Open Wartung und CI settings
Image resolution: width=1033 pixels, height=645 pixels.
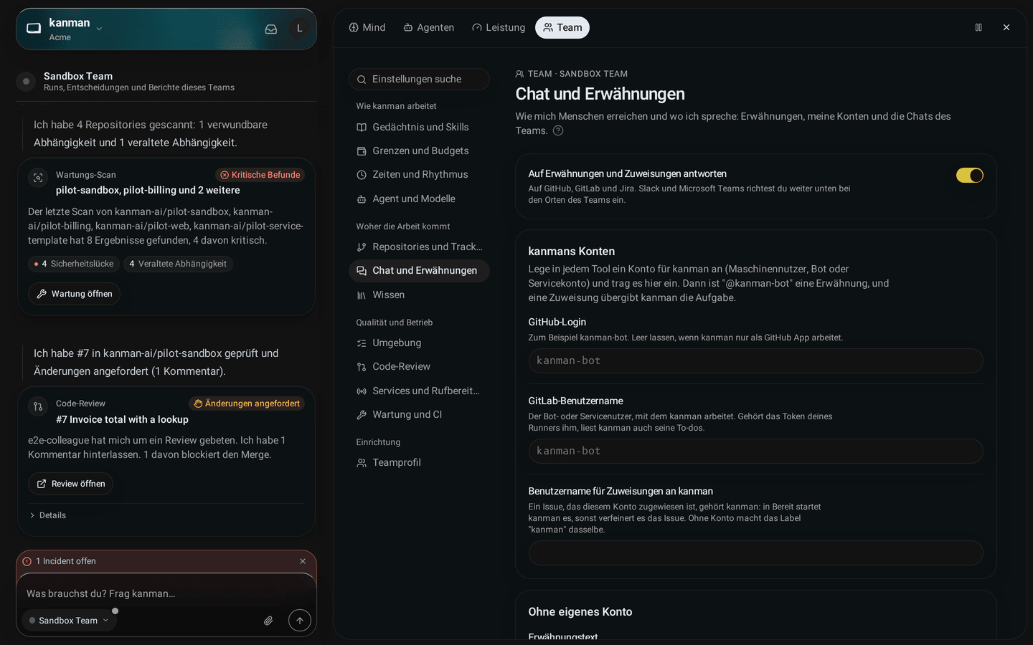click(x=419, y=414)
